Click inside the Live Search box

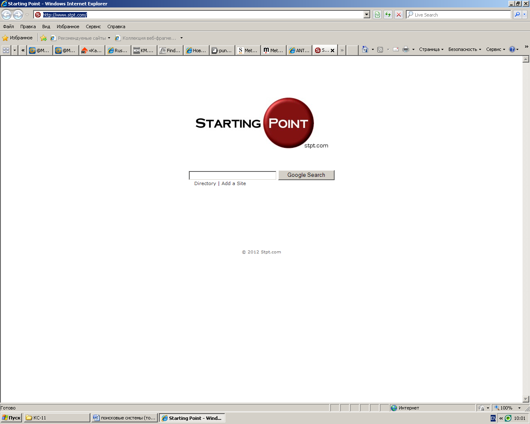point(459,15)
